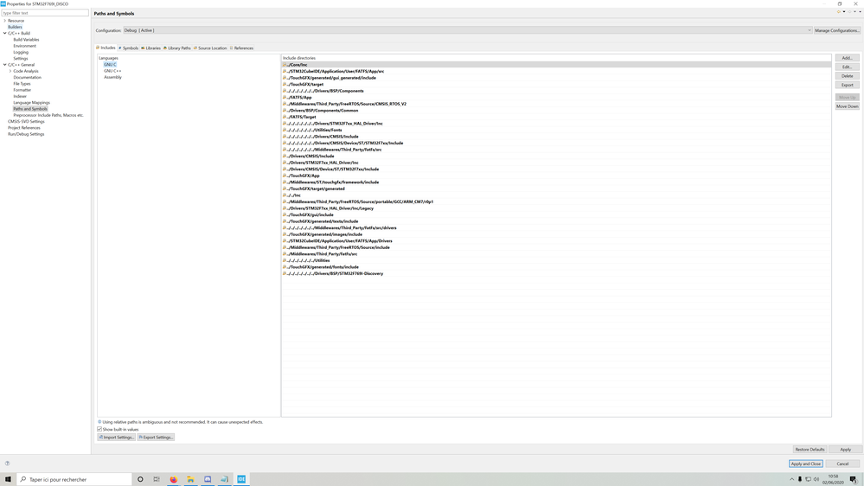Select Builders in the tree
The image size is (864, 486).
tap(15, 27)
